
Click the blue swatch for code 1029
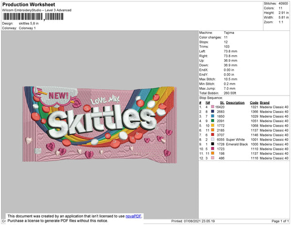212,116
